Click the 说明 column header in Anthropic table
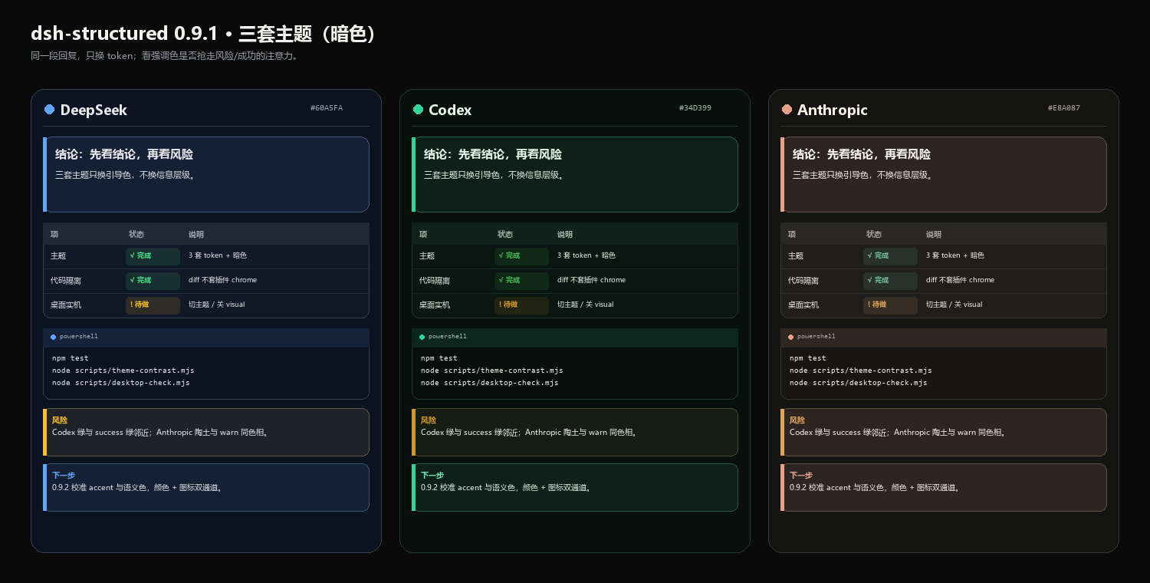 click(934, 235)
